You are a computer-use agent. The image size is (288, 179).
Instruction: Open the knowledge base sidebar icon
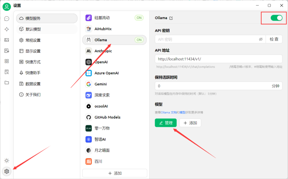click(x=7, y=72)
